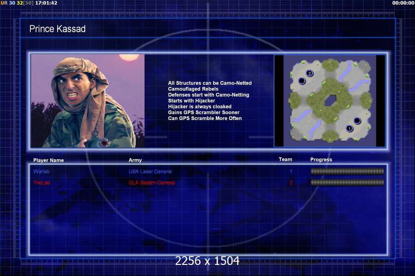
Task: Click the 'All Structures can be Camo-Netted' line
Action: point(210,83)
